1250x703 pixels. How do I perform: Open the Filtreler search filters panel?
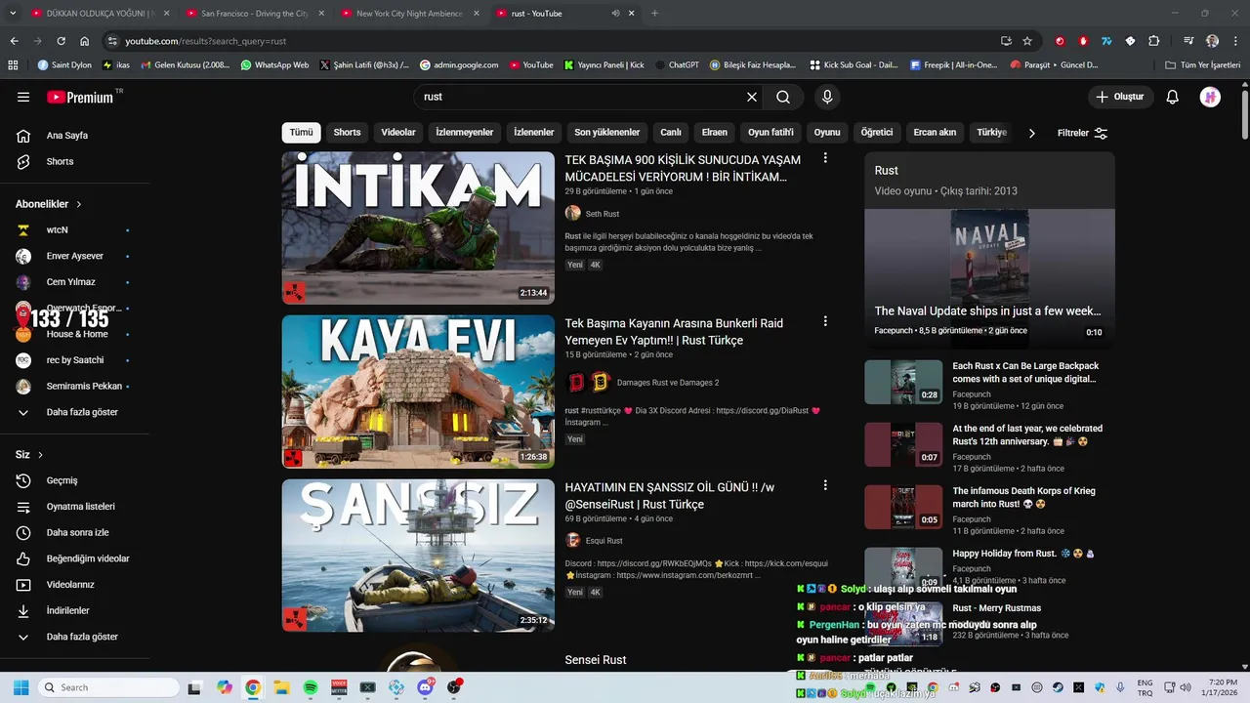pyautogui.click(x=1082, y=133)
